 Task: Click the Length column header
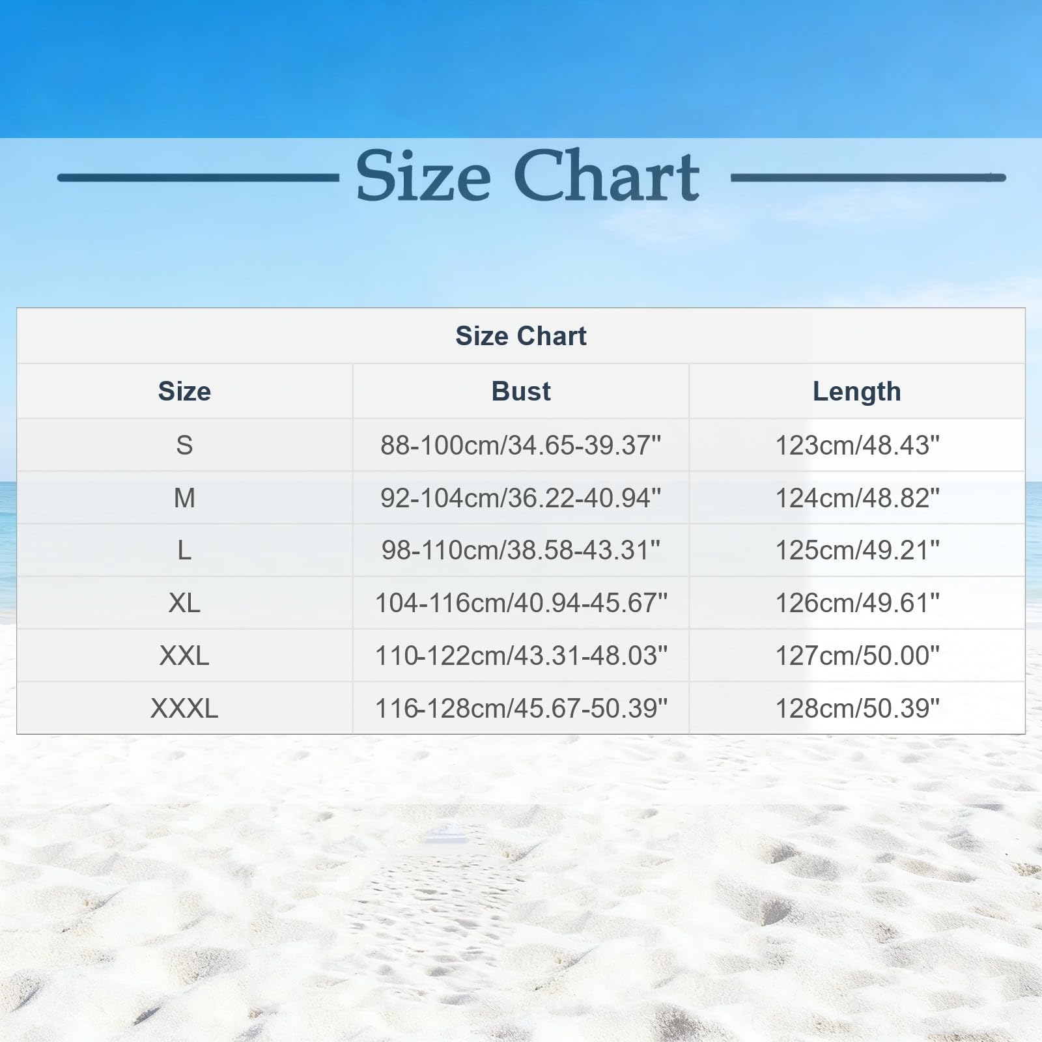click(857, 391)
